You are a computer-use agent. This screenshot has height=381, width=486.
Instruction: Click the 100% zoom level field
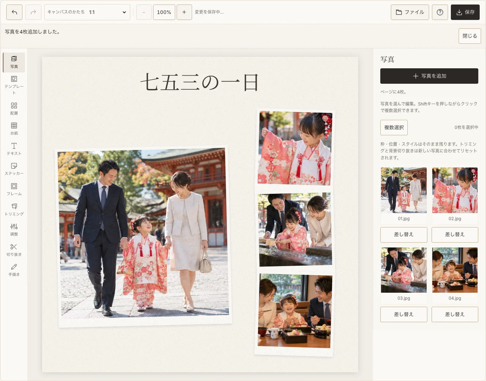(164, 12)
